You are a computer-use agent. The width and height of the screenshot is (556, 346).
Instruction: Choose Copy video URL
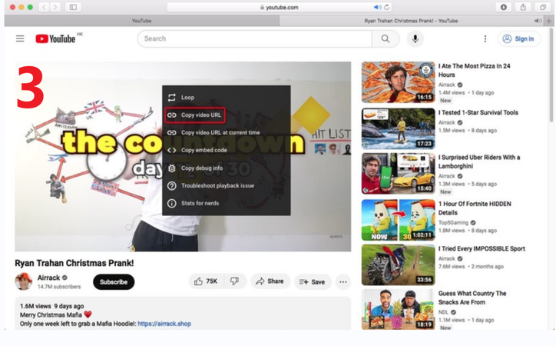tap(227, 115)
